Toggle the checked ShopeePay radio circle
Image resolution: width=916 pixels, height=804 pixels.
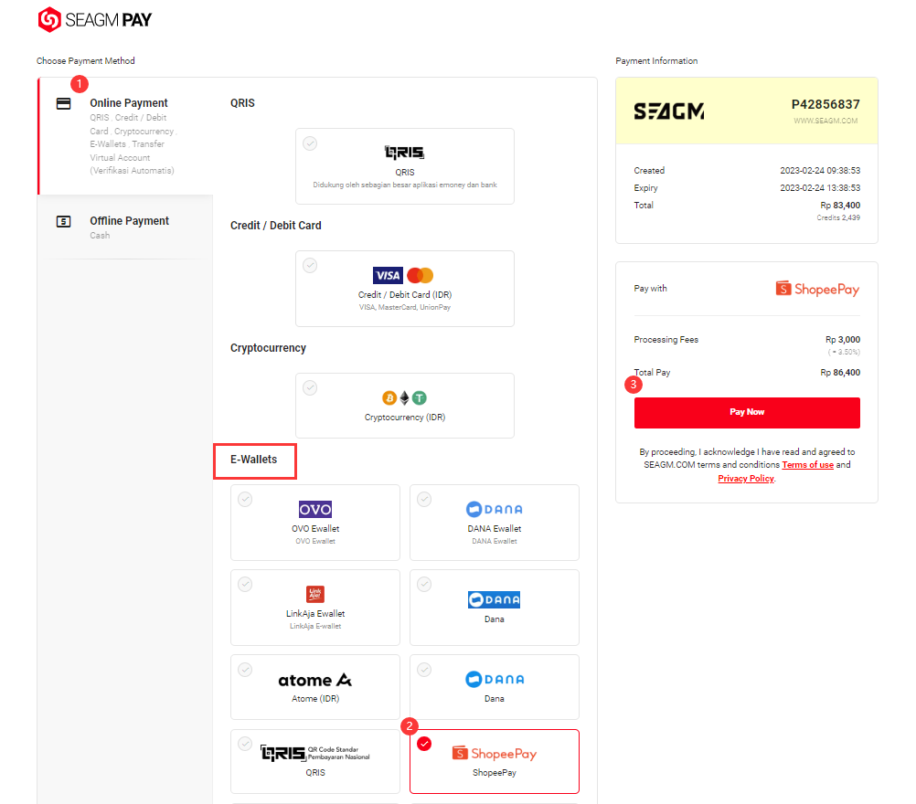(425, 744)
